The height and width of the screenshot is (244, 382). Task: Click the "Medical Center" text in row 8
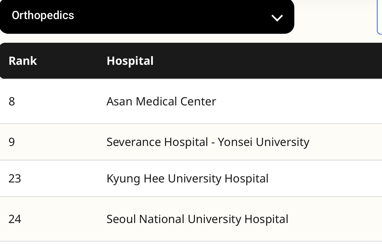coord(176,101)
